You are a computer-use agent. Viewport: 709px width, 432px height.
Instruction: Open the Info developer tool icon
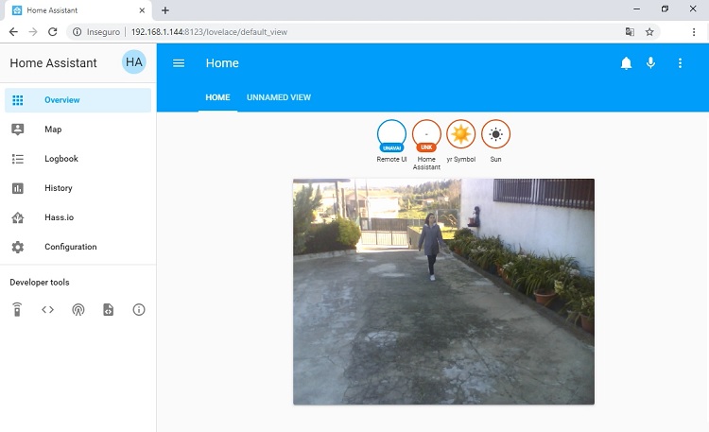[x=139, y=309]
